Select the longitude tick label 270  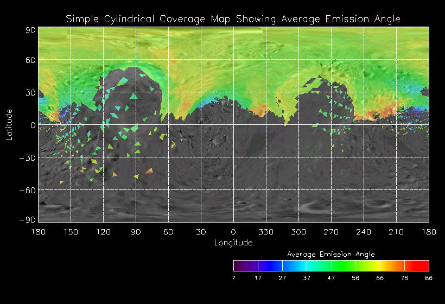[x=331, y=232]
